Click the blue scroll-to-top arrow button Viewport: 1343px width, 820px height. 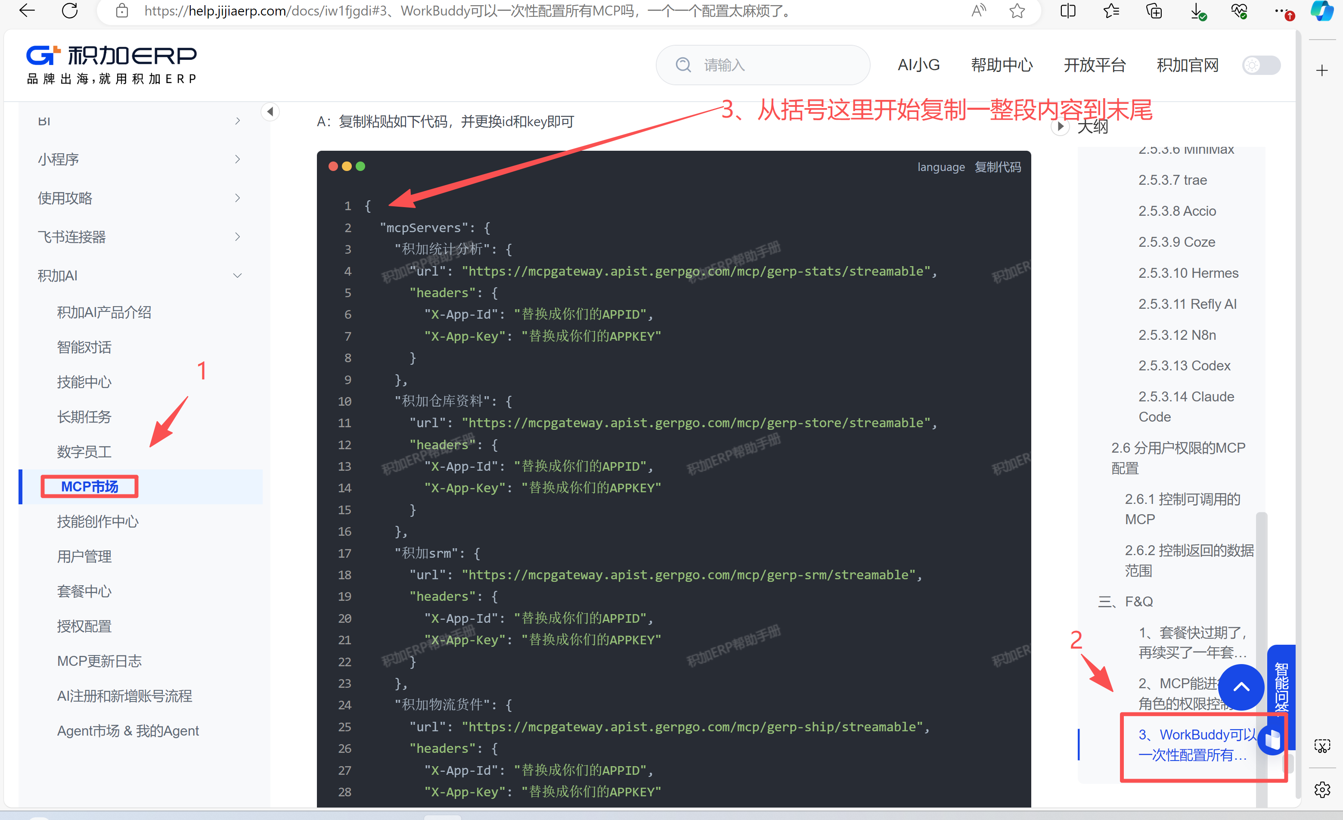click(x=1241, y=687)
